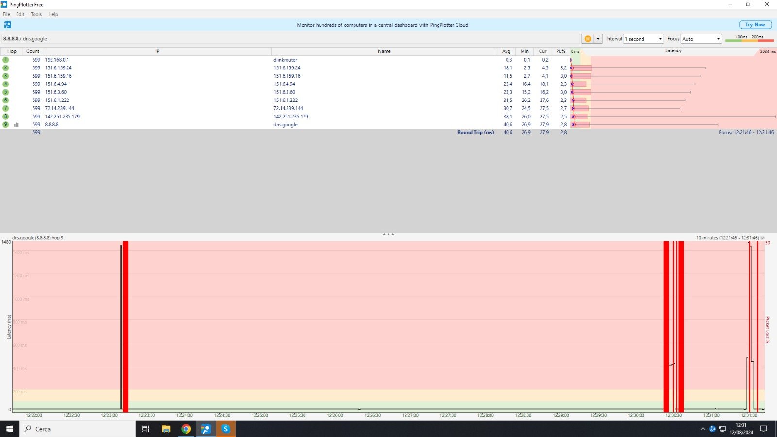Select the hop 3 green circle icon
Screen dimensions: 777x437
tap(6, 76)
